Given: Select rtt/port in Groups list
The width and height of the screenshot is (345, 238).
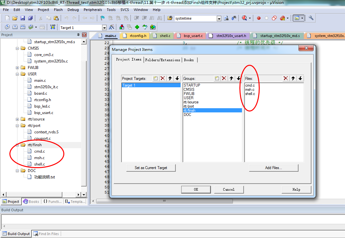Looking at the screenshot, I should click(212, 106).
